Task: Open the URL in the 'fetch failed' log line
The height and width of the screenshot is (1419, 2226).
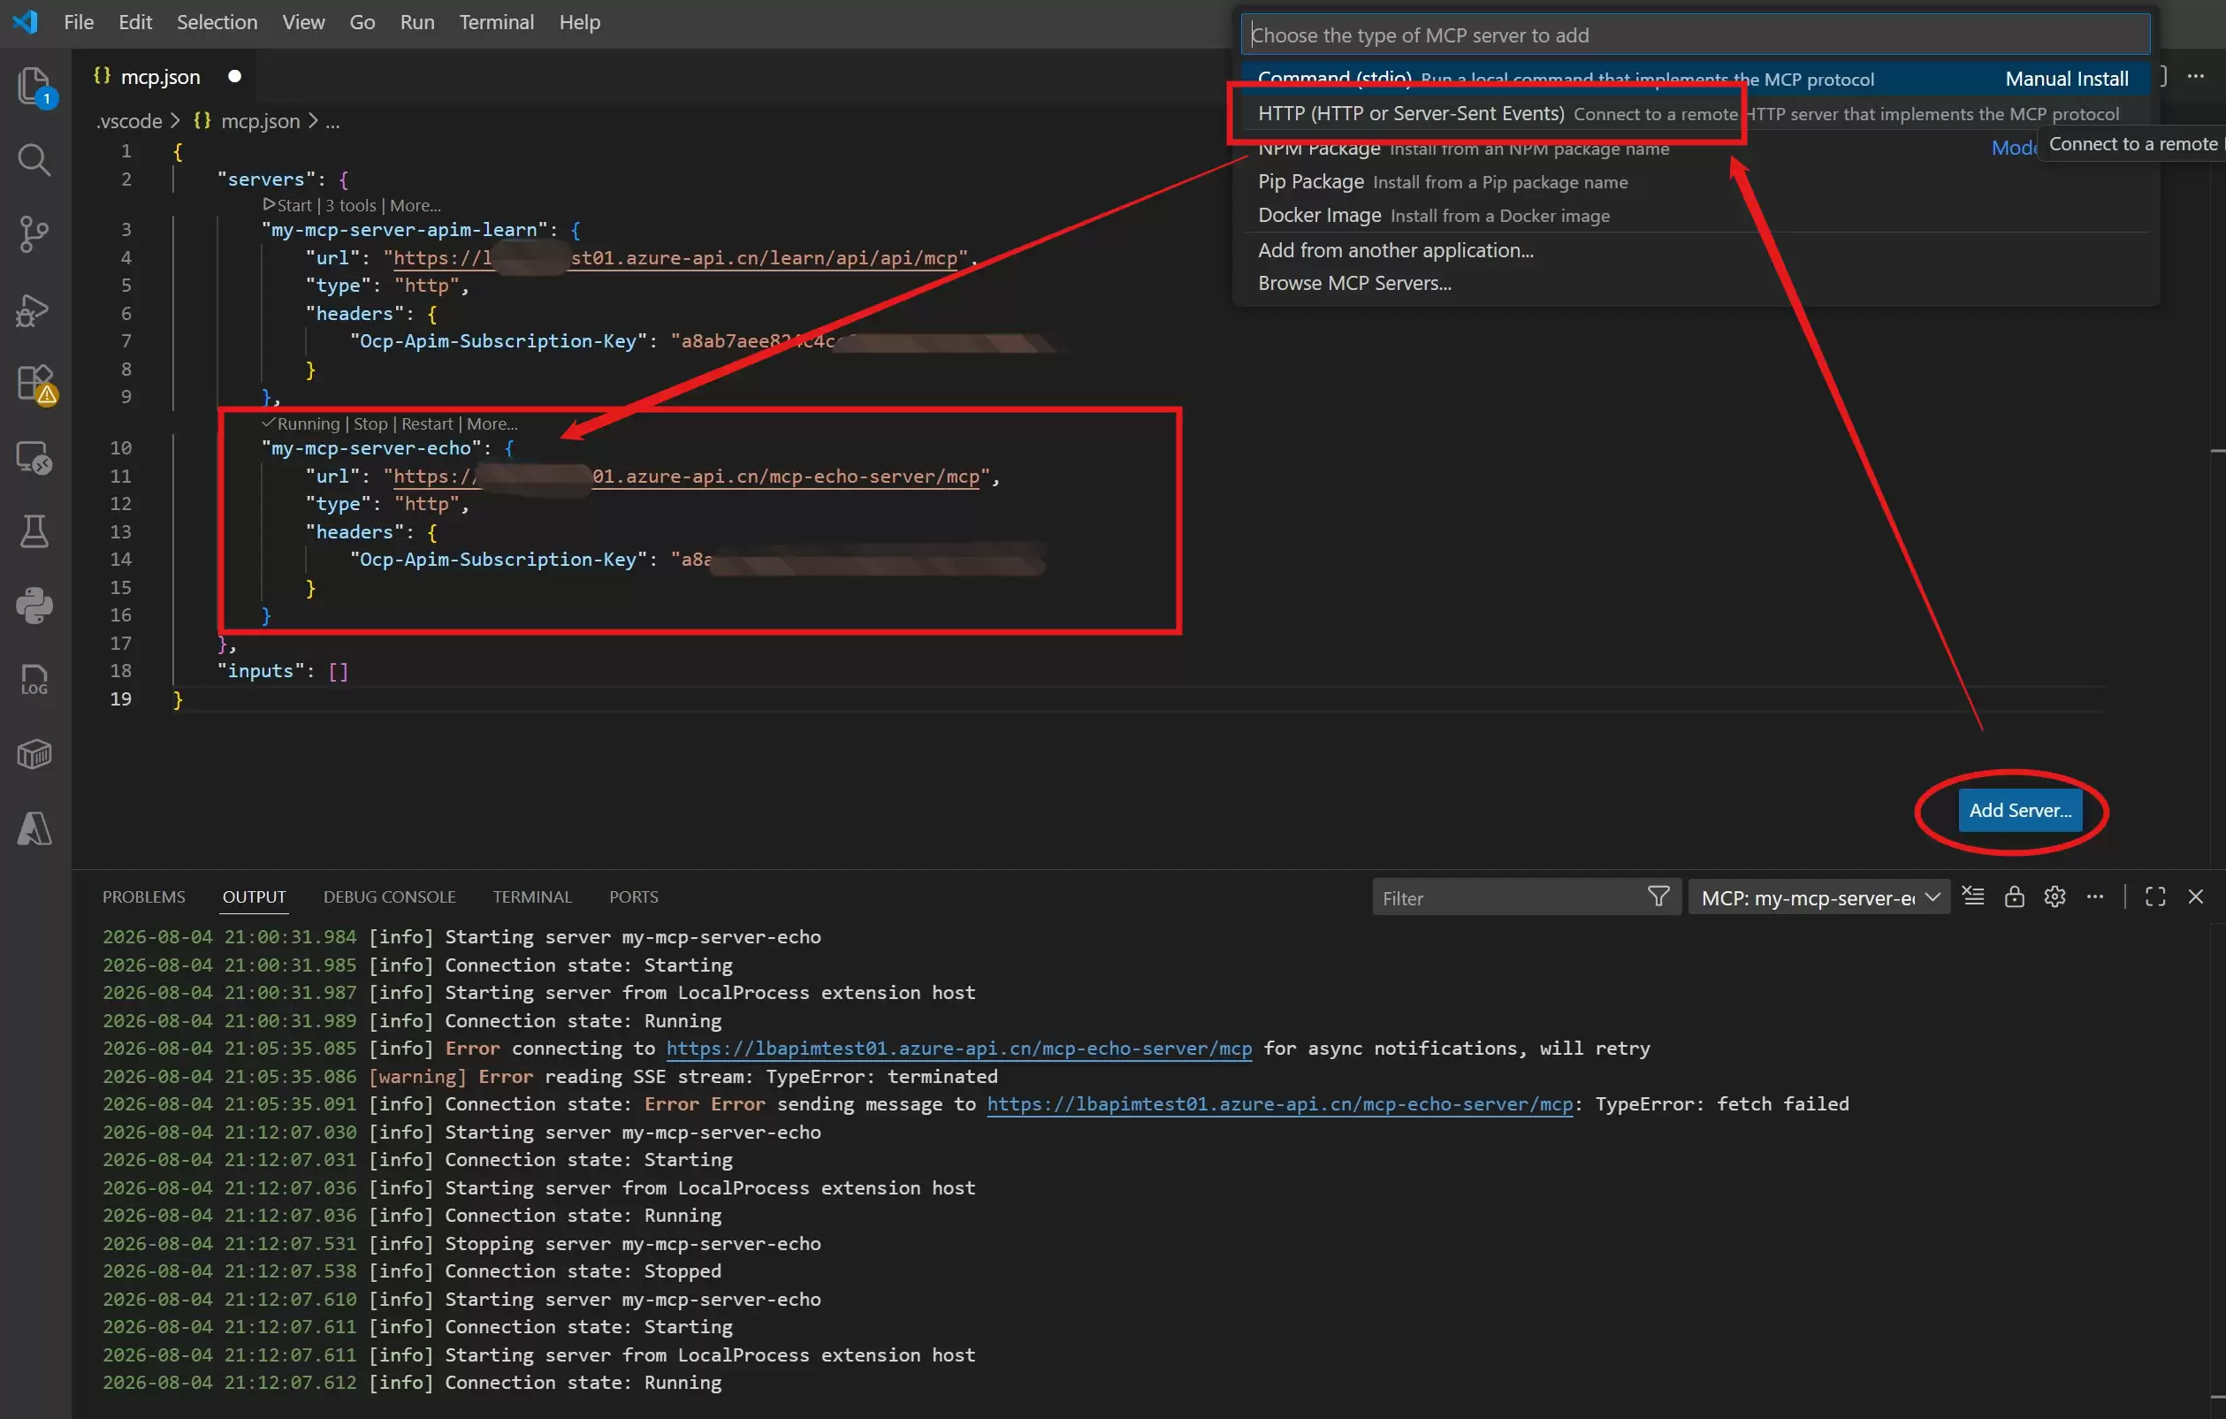Action: [1279, 1103]
